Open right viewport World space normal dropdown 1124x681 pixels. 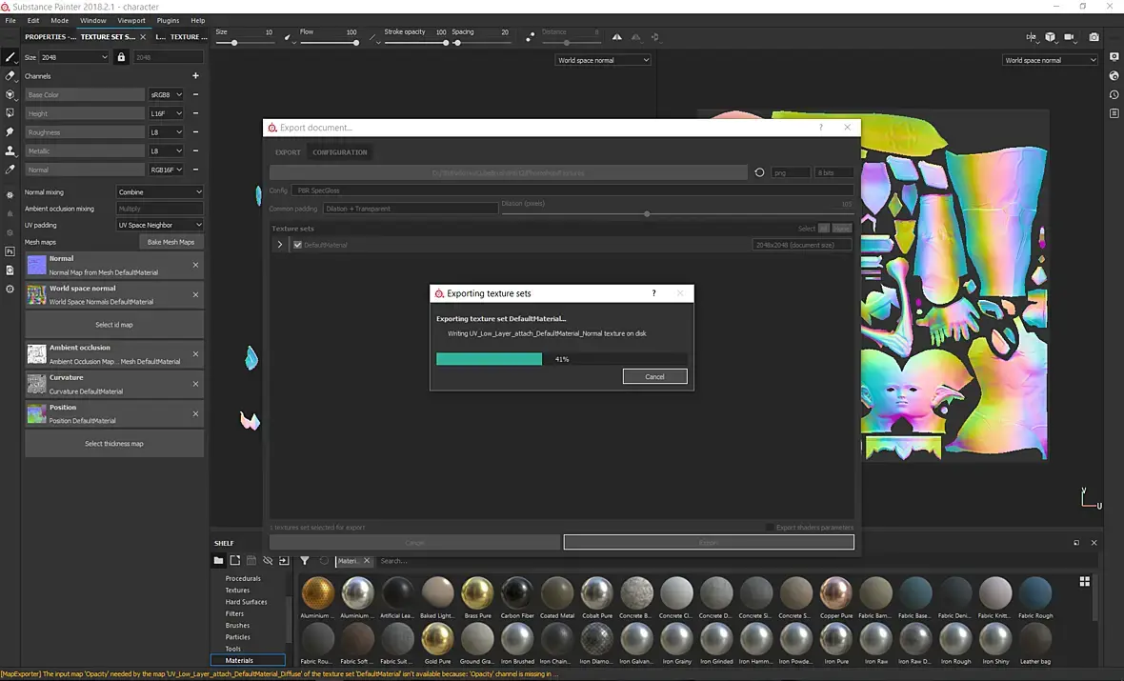click(1050, 60)
